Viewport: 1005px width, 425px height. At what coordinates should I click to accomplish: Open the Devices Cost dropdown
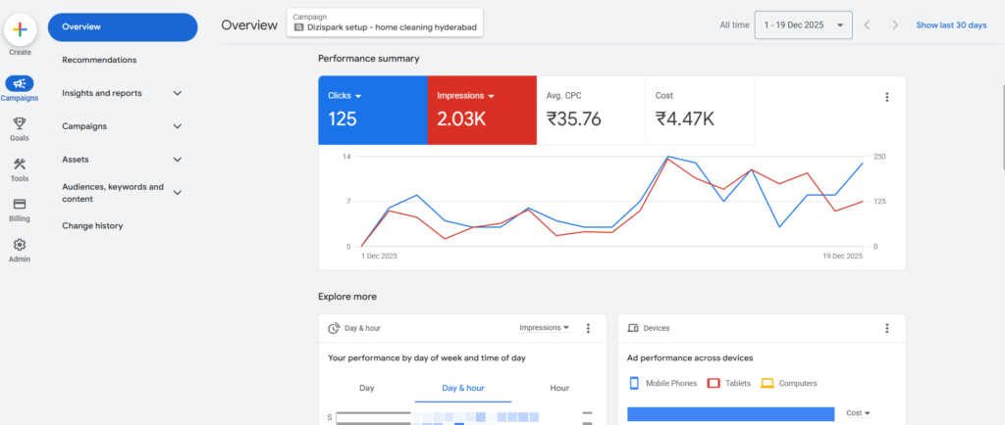[858, 413]
